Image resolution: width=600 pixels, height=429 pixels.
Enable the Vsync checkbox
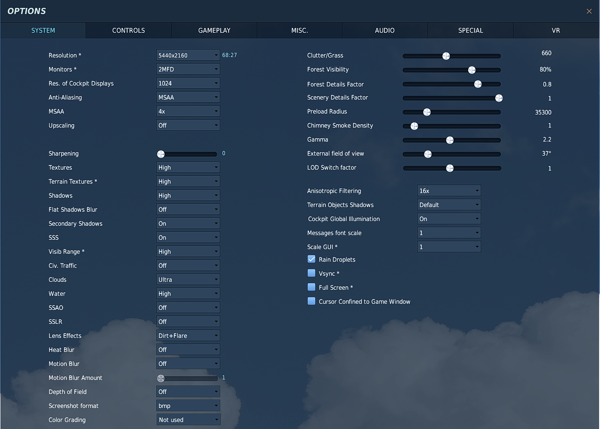coord(311,273)
